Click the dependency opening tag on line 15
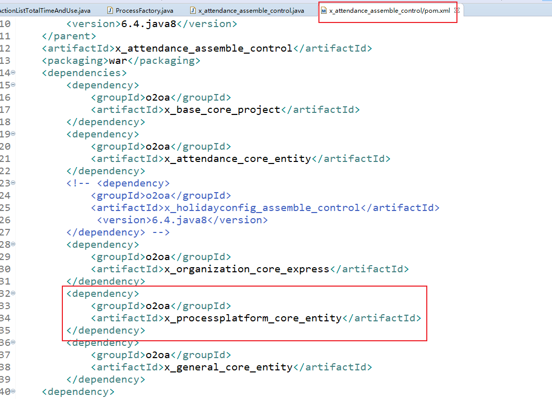Image resolution: width=552 pixels, height=399 pixels. coord(103,85)
